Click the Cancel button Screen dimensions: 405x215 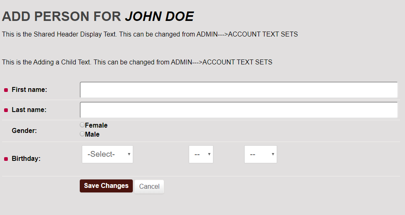149,186
